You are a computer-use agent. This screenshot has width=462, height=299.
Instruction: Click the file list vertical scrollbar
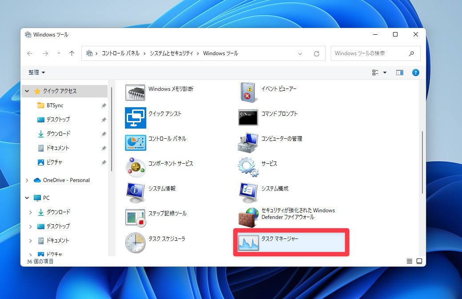click(x=422, y=162)
